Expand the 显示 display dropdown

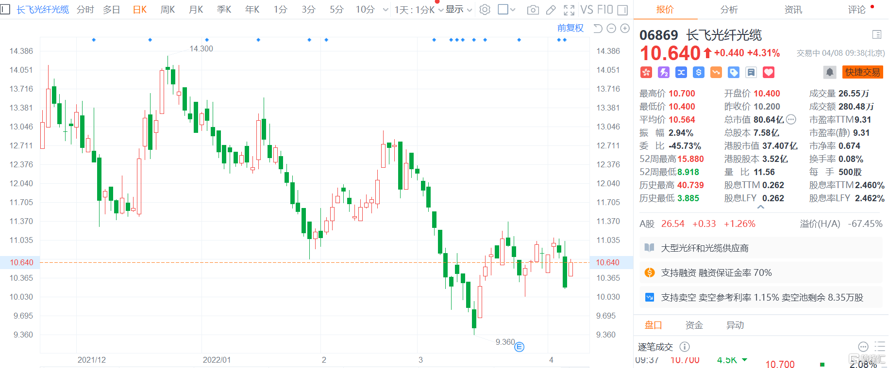(459, 10)
